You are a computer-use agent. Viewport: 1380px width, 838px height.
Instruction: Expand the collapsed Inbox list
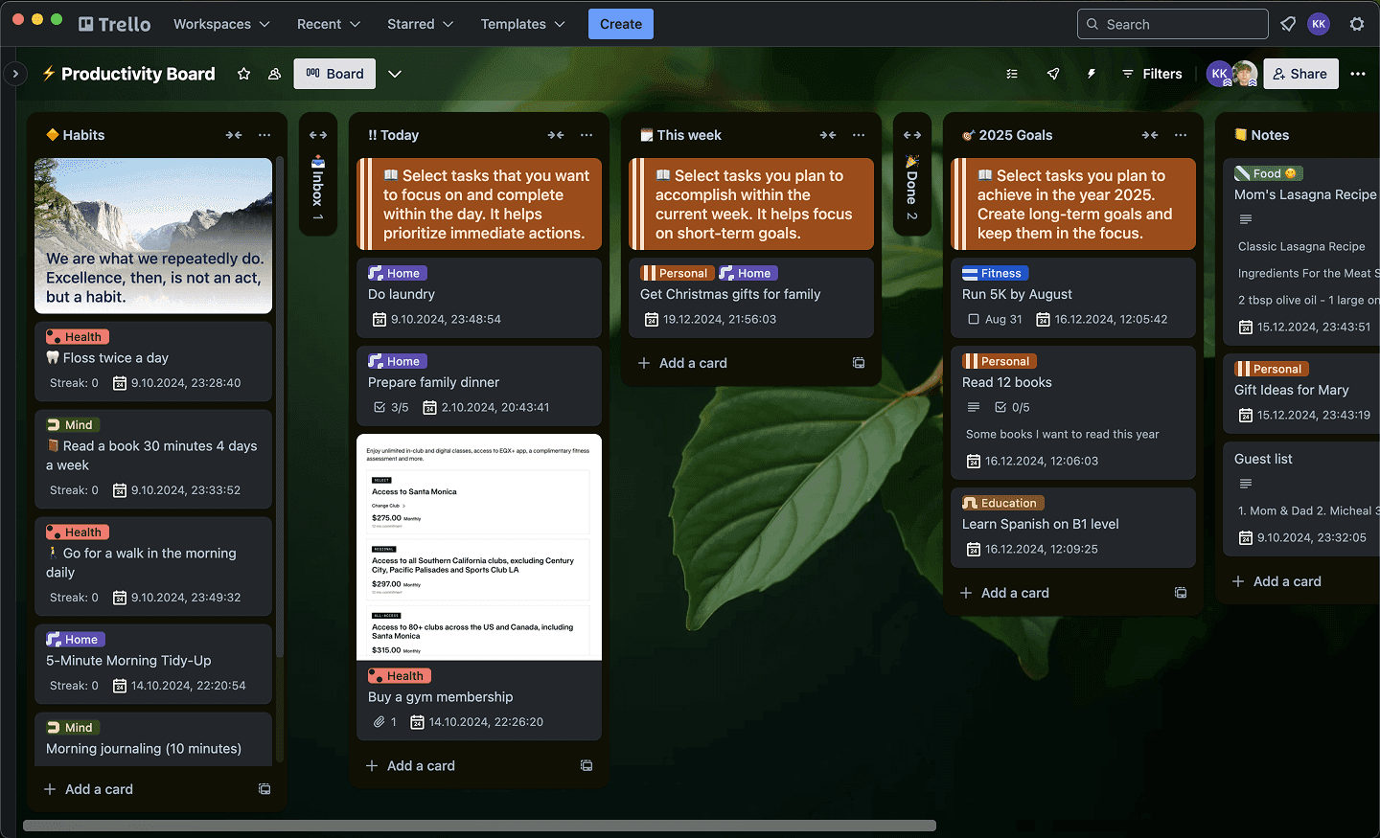(318, 135)
